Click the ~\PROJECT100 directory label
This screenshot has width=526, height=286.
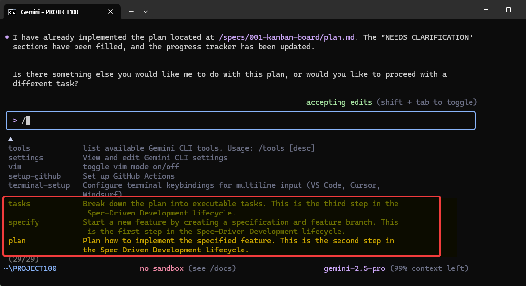[x=30, y=268]
